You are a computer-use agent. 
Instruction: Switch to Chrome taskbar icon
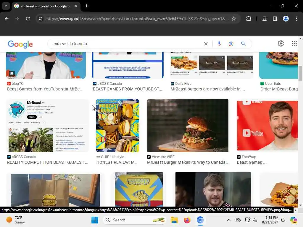[x=200, y=220]
